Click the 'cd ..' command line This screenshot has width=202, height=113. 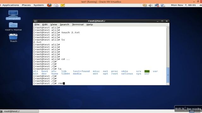coord(65,59)
